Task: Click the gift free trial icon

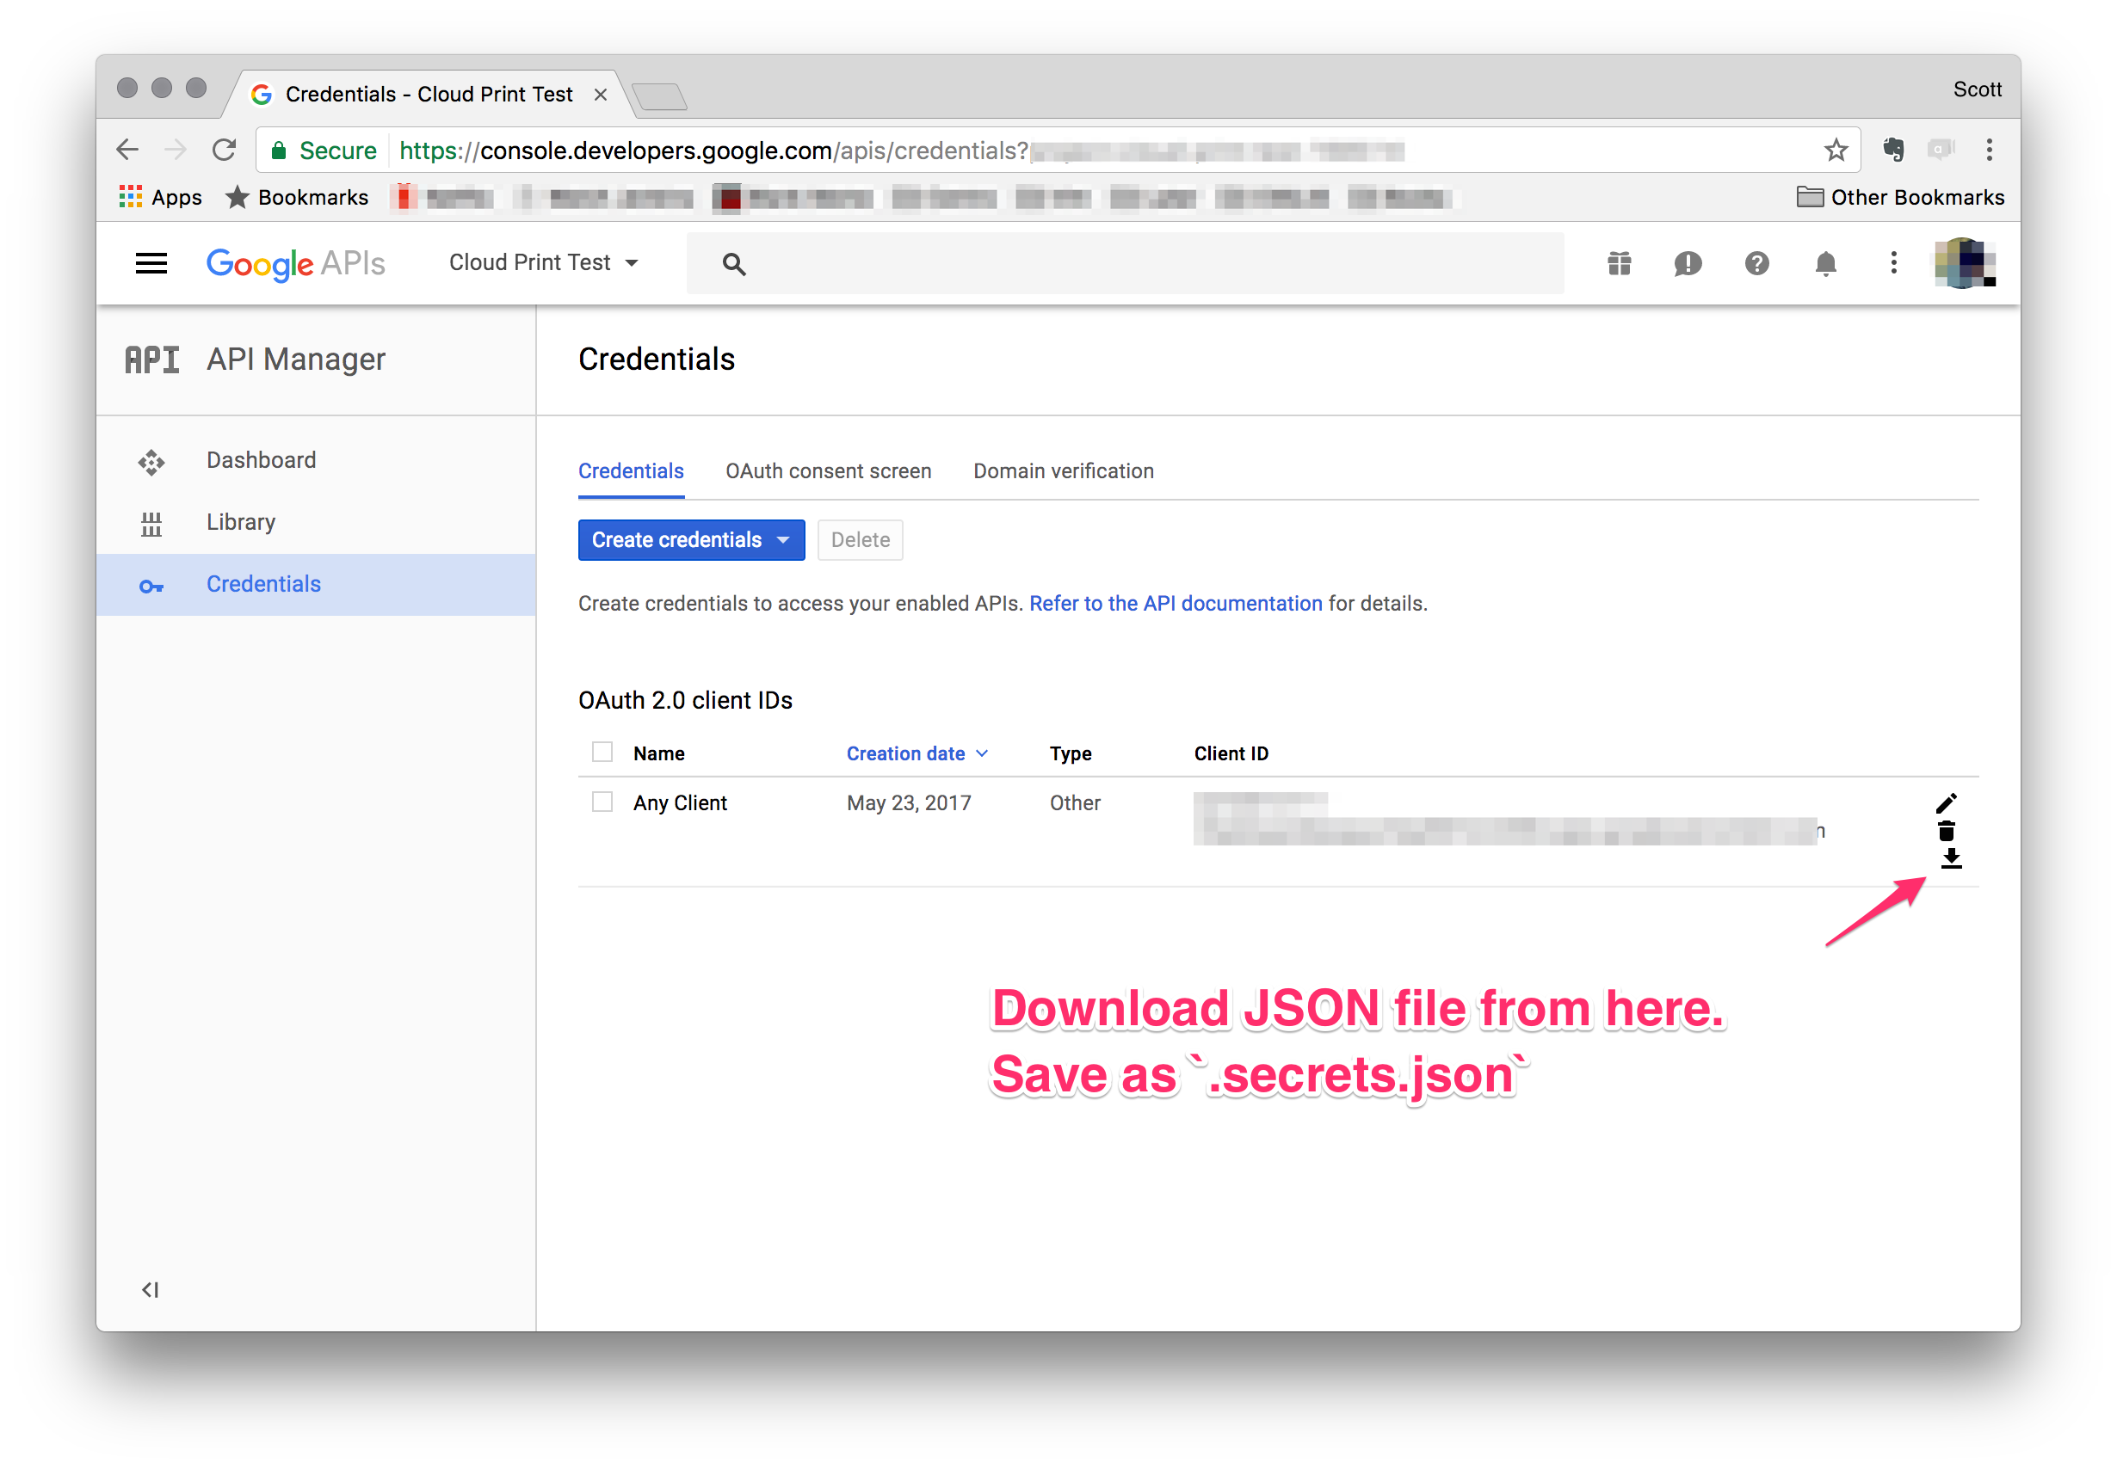Action: click(x=1619, y=264)
